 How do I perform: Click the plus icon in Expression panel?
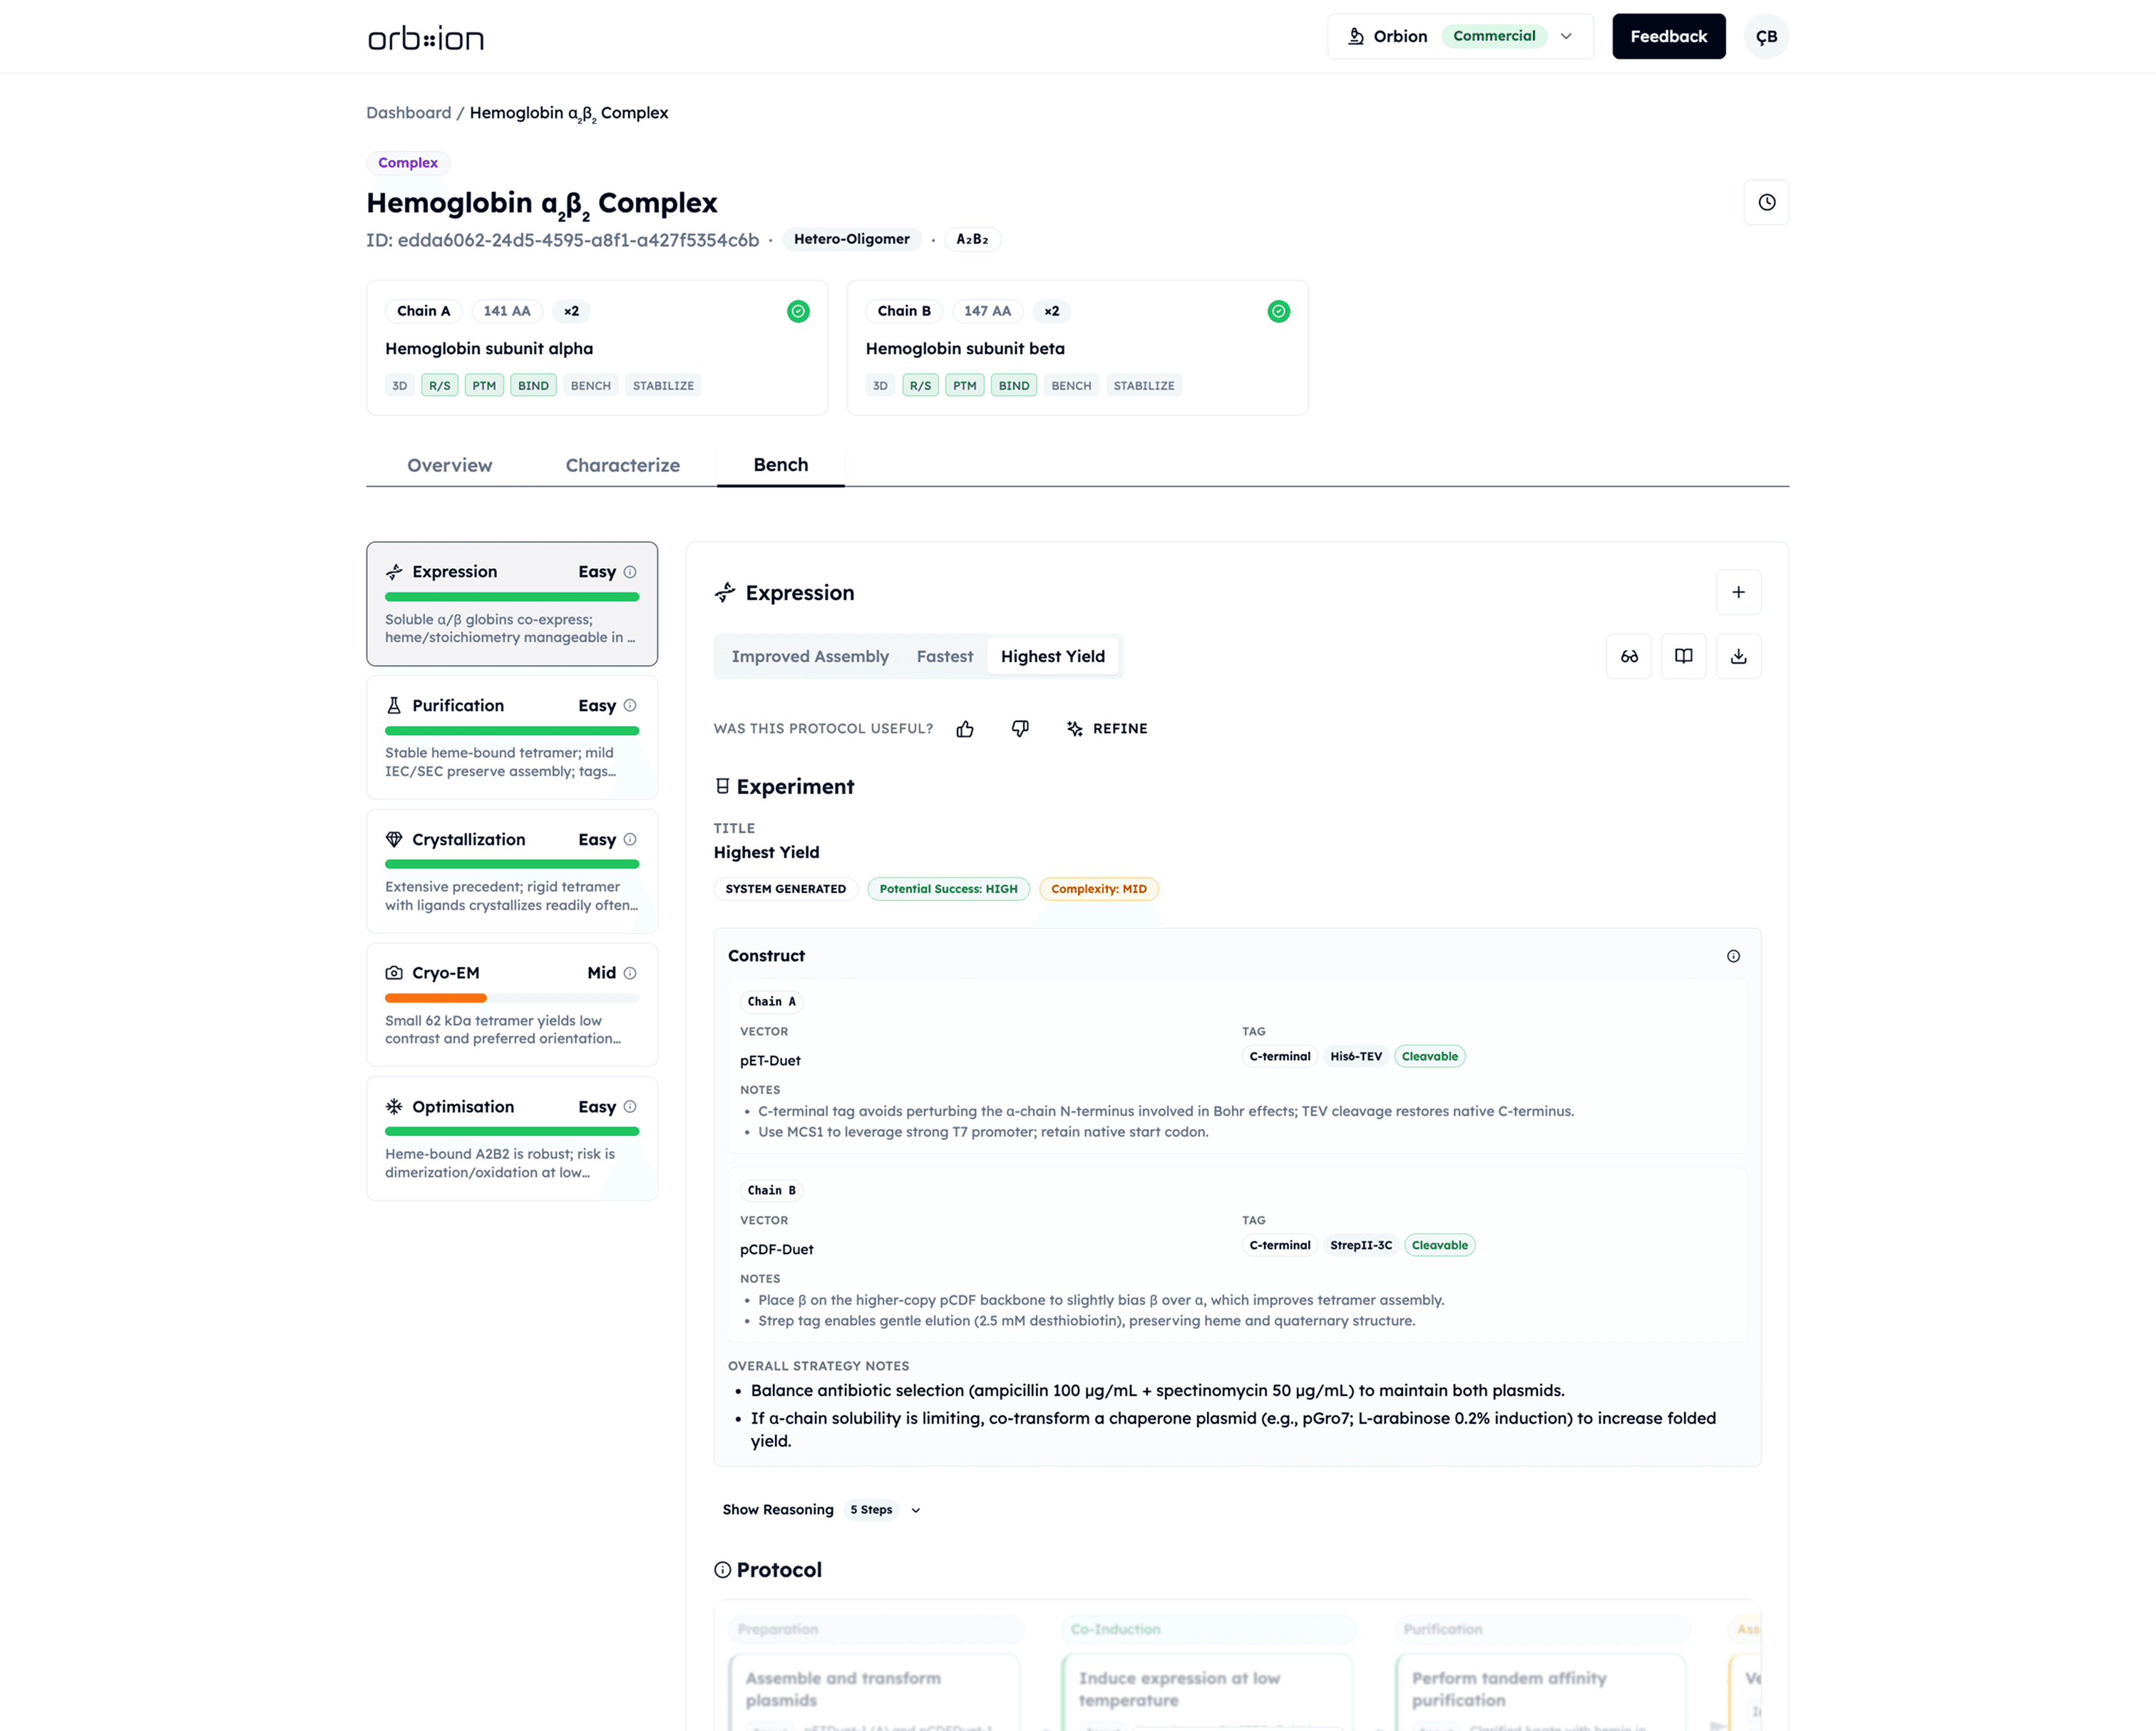coord(1738,593)
